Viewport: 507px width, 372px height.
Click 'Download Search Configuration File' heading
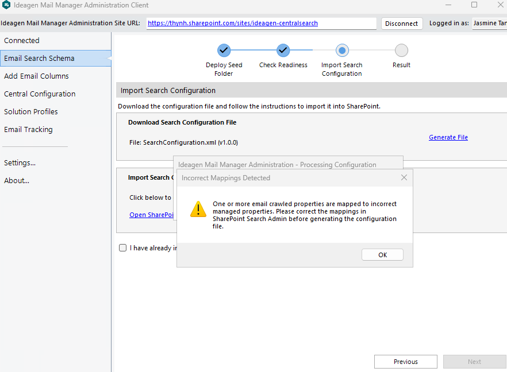pos(182,122)
